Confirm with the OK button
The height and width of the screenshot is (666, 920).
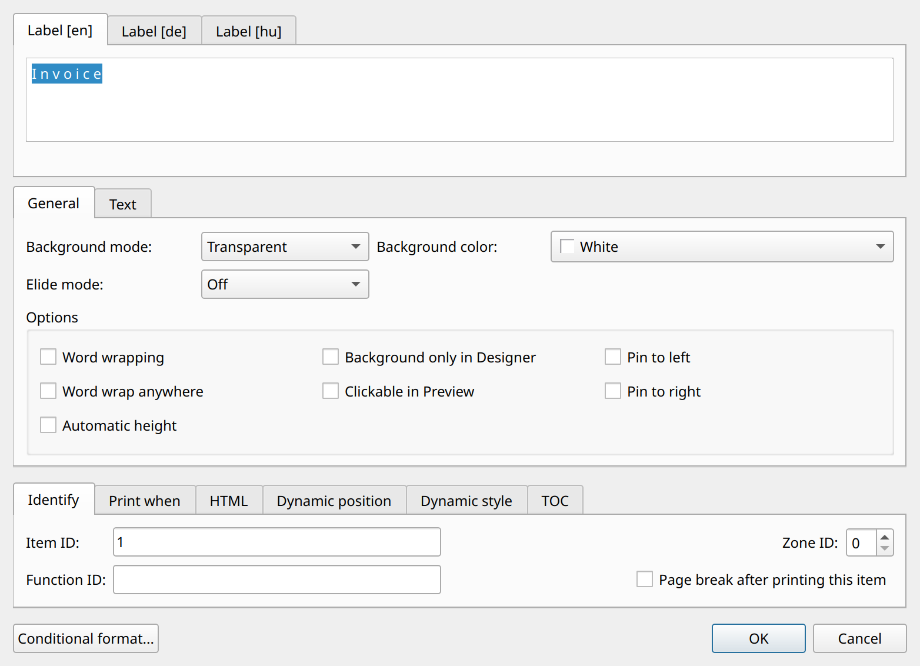click(x=759, y=638)
